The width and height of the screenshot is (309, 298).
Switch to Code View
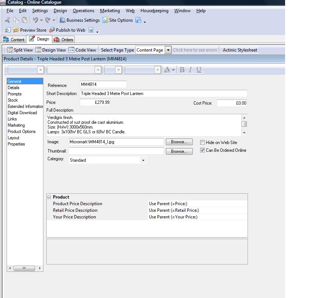pyautogui.click(x=82, y=50)
